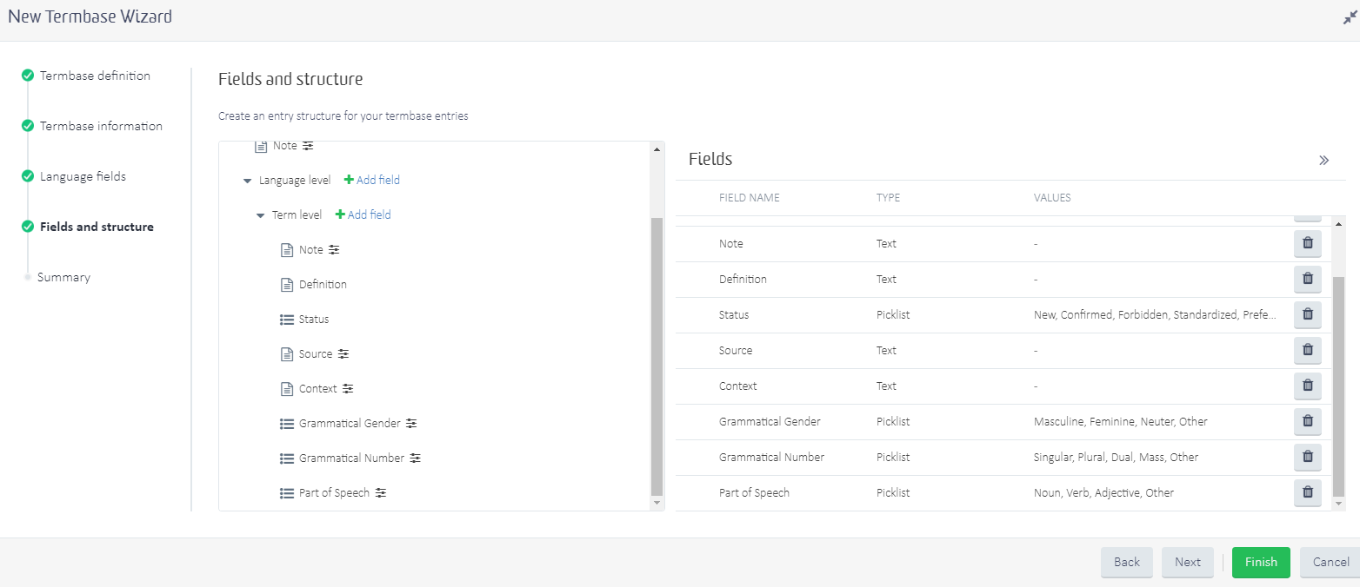Open settings sliders icon next to Source
The height and width of the screenshot is (587, 1360).
343,354
